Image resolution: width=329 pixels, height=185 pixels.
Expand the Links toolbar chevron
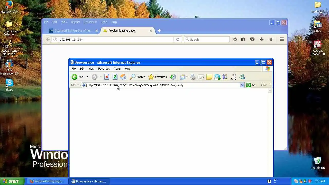270,84
